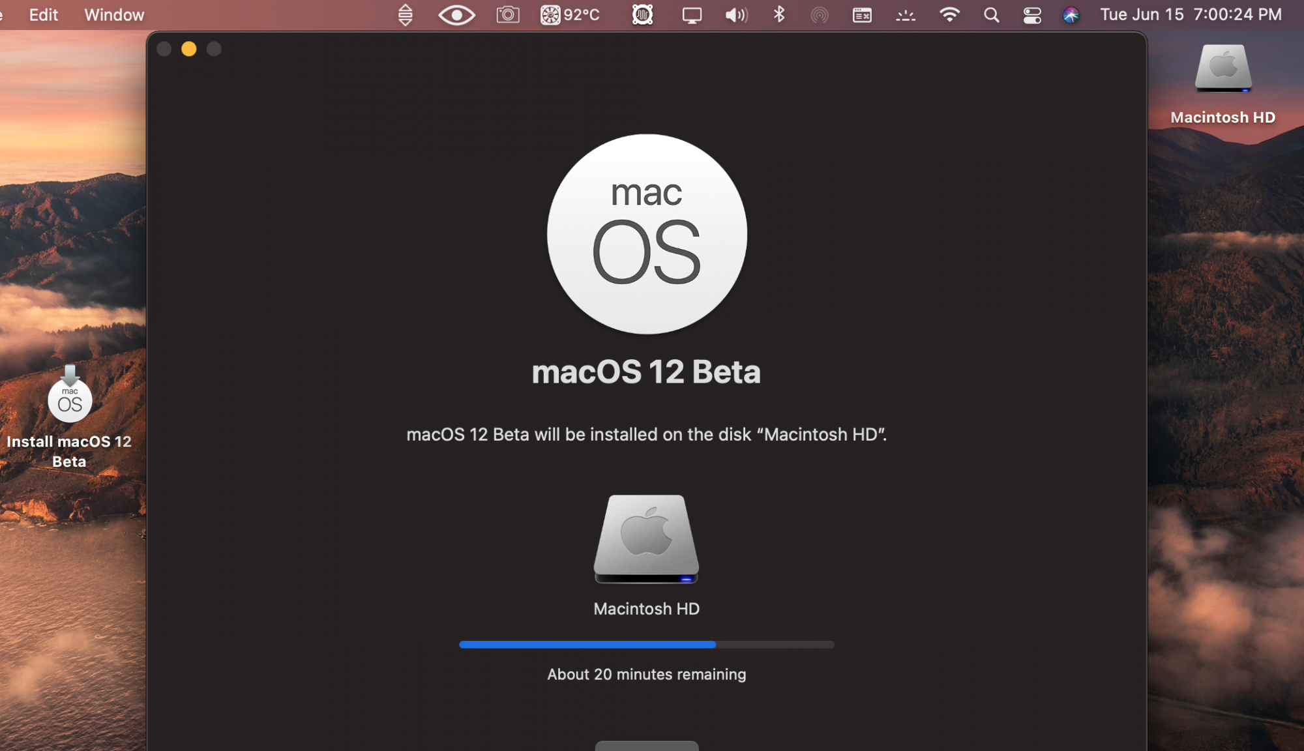Activate Siri from menu bar
Image resolution: width=1304 pixels, height=751 pixels.
[x=1071, y=15]
